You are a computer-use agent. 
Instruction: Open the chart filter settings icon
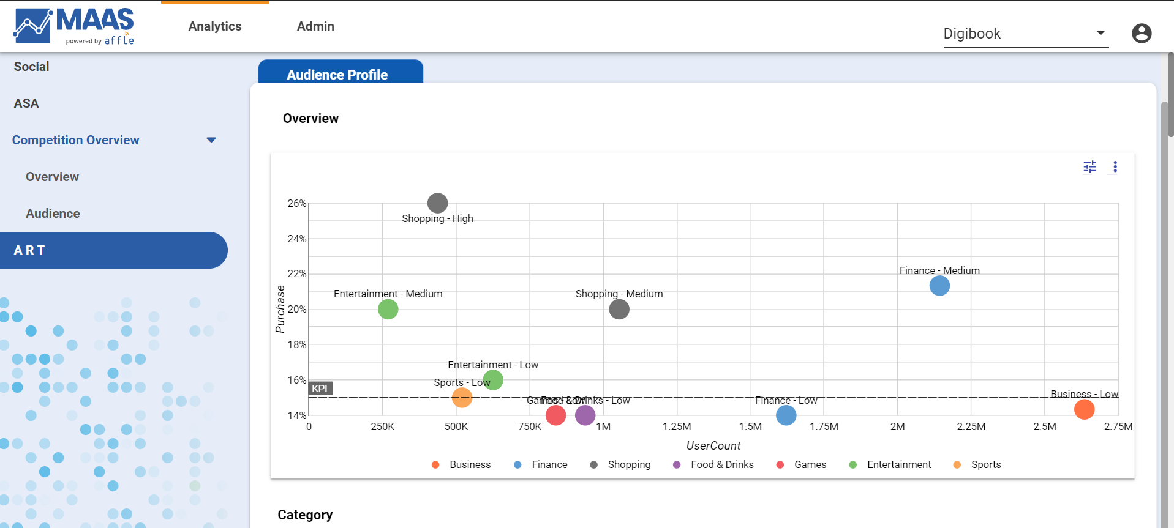click(x=1089, y=166)
